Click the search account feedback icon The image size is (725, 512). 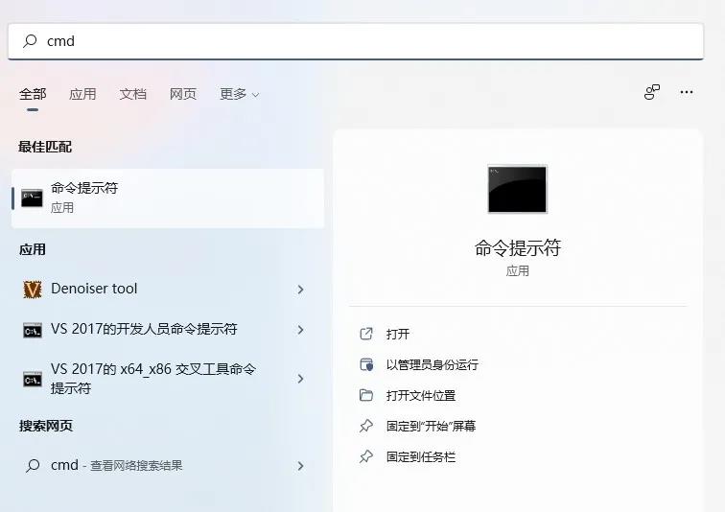pyautogui.click(x=652, y=92)
